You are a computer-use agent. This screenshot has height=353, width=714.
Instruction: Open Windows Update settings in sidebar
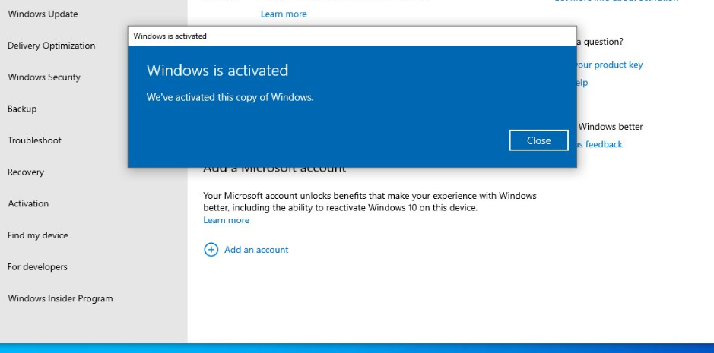point(43,14)
